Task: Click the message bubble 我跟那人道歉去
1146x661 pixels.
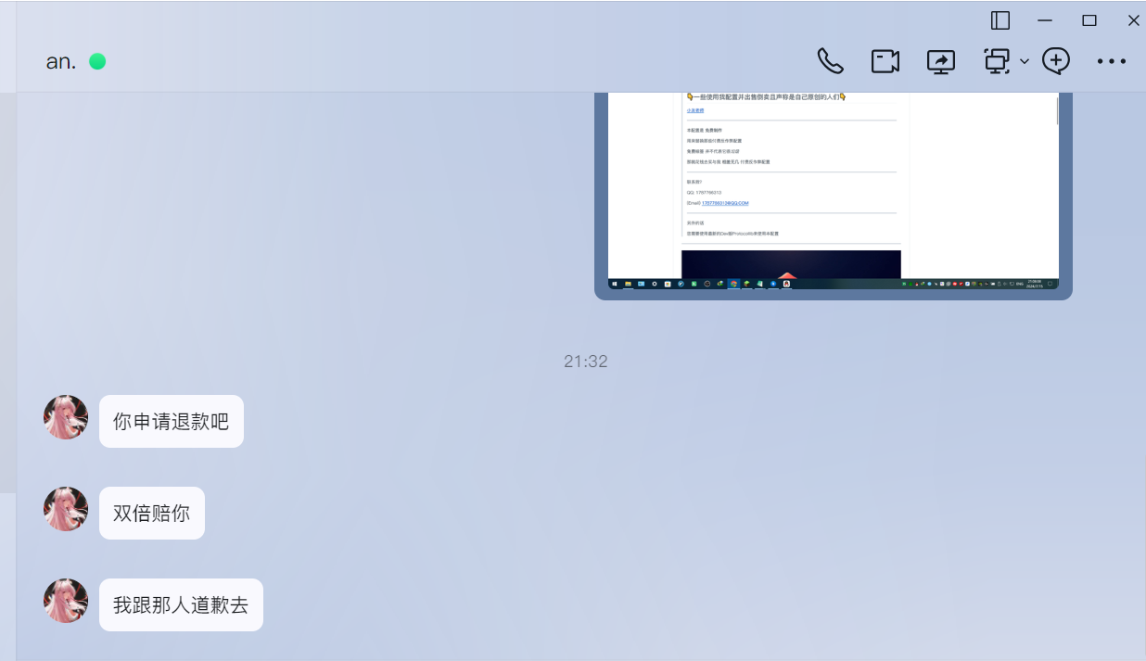Action: pyautogui.click(x=181, y=605)
